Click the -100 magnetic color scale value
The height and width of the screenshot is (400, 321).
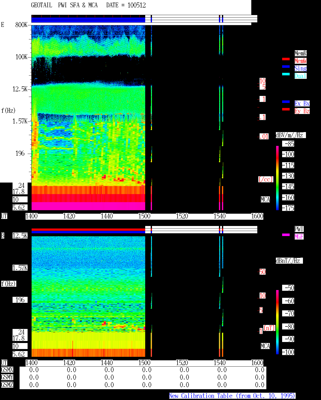coord(288,352)
